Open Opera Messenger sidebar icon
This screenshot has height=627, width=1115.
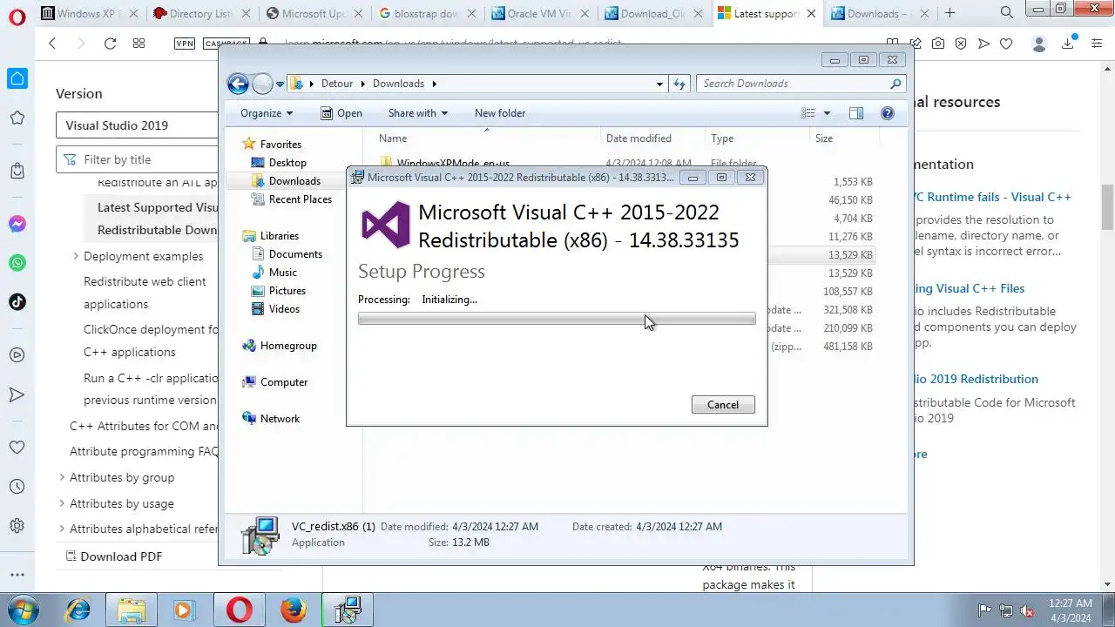click(17, 224)
